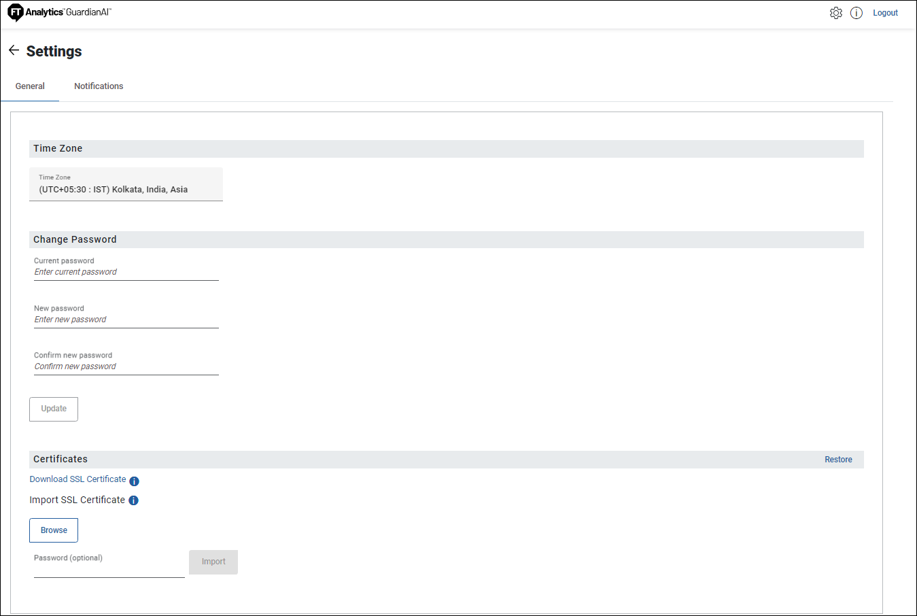Click into the New password field
The height and width of the screenshot is (616, 917).
click(126, 320)
